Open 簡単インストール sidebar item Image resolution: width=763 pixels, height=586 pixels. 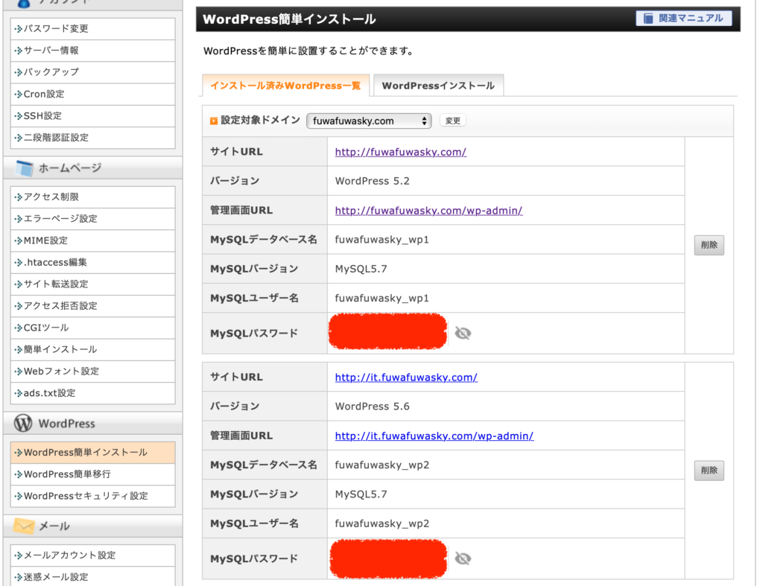pyautogui.click(x=92, y=350)
